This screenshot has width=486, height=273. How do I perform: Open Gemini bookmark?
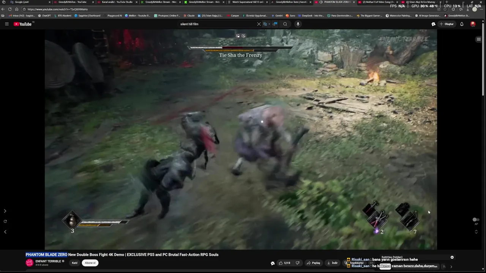tap(277, 16)
